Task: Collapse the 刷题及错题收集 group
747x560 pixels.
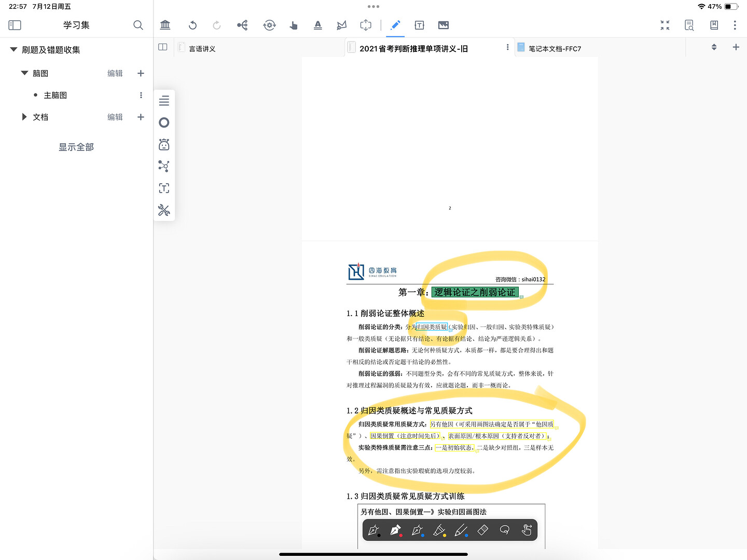Action: tap(13, 50)
